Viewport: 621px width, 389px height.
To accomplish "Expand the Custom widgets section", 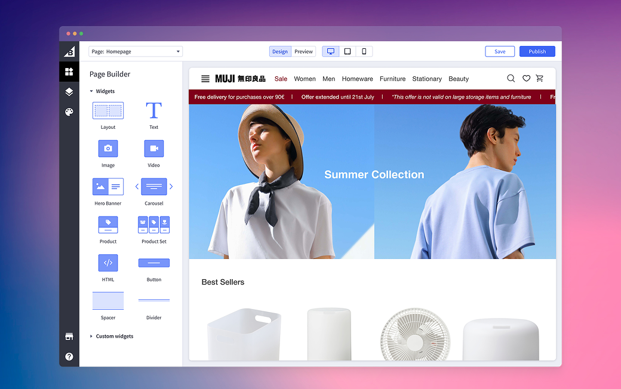I will [111, 336].
